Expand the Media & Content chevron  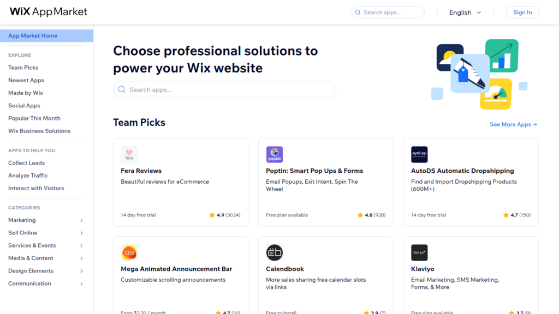point(81,258)
